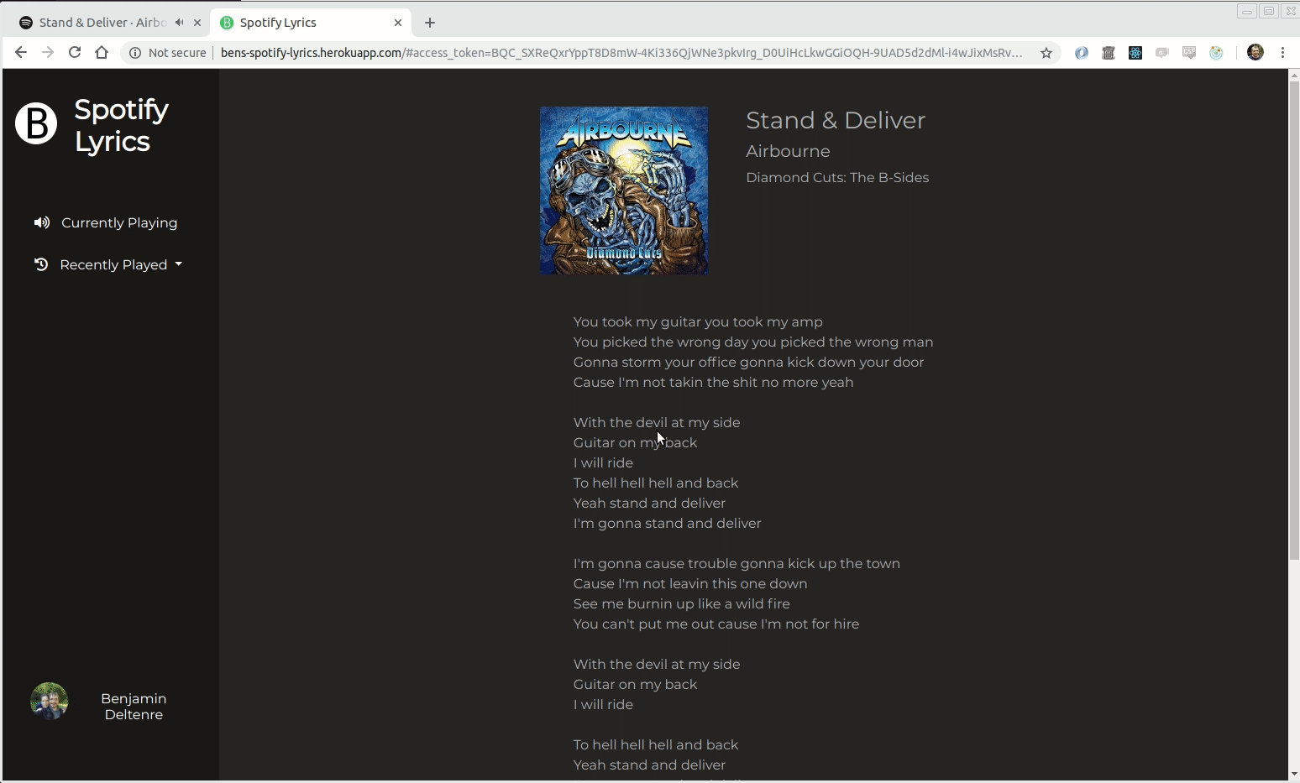1300x783 pixels.
Task: Click the Benjamin Deltenre username
Action: 134,707
